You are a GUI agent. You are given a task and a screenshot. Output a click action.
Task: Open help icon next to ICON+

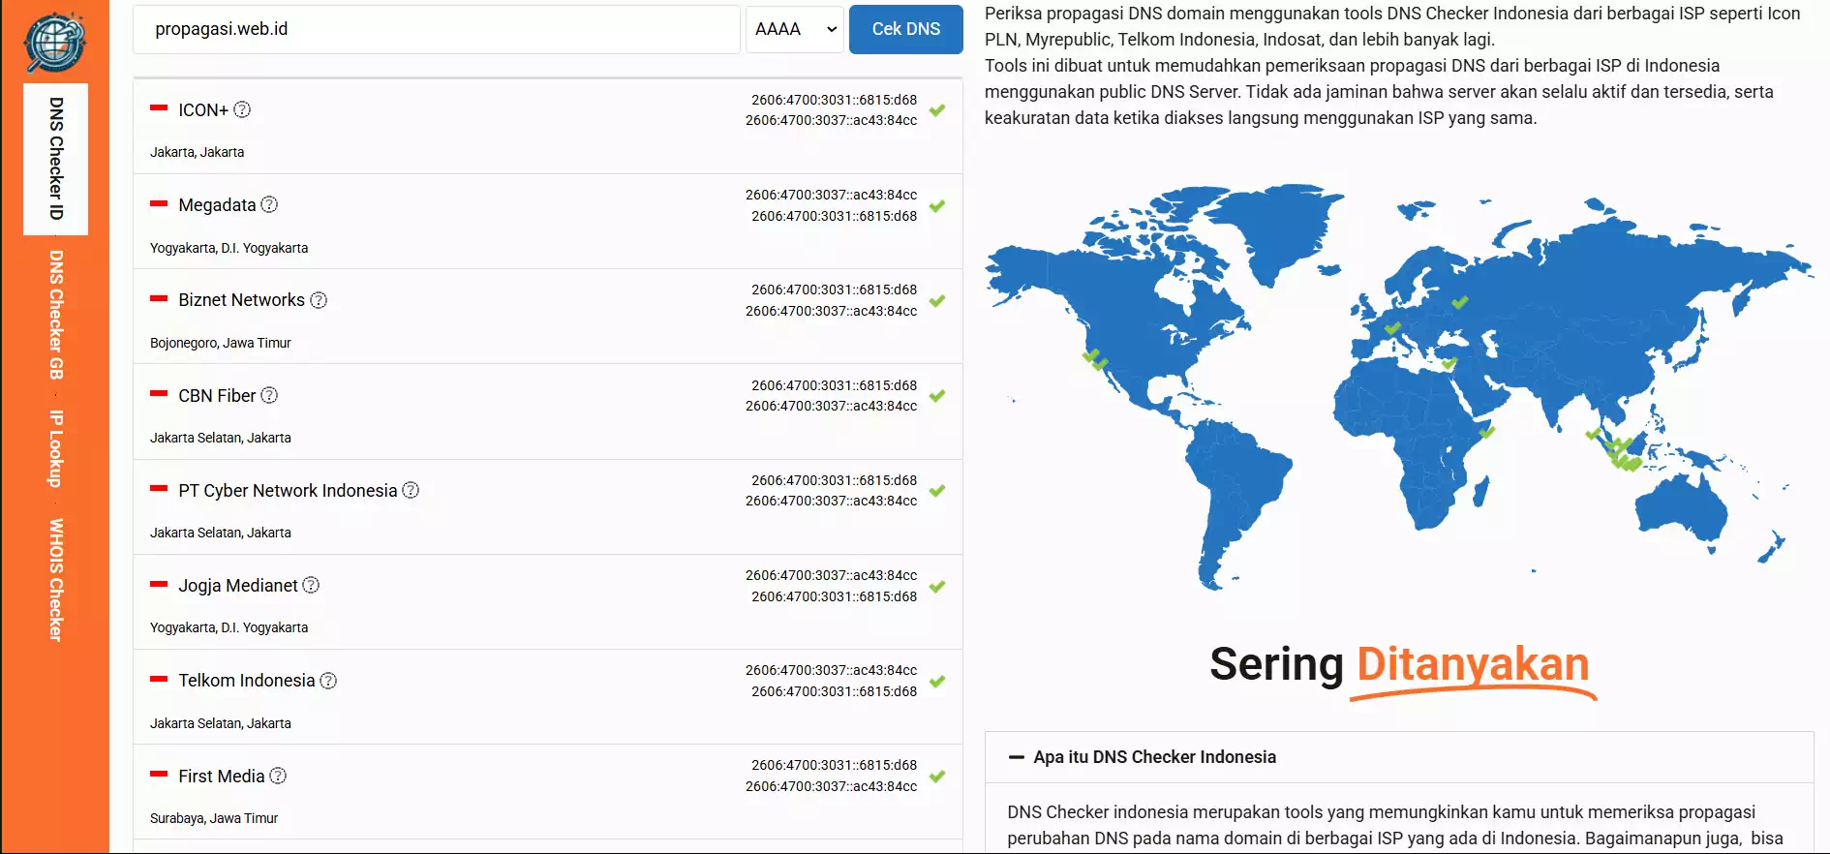[x=242, y=109]
